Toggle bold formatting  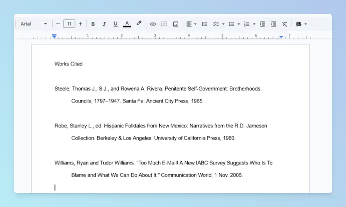(x=93, y=24)
